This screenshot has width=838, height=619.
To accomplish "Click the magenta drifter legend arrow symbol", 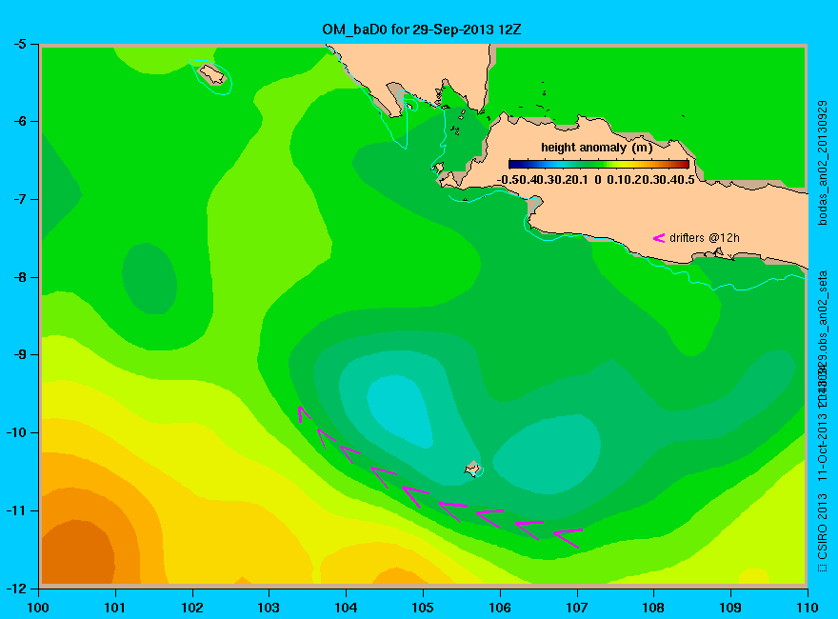I will tap(658, 238).
